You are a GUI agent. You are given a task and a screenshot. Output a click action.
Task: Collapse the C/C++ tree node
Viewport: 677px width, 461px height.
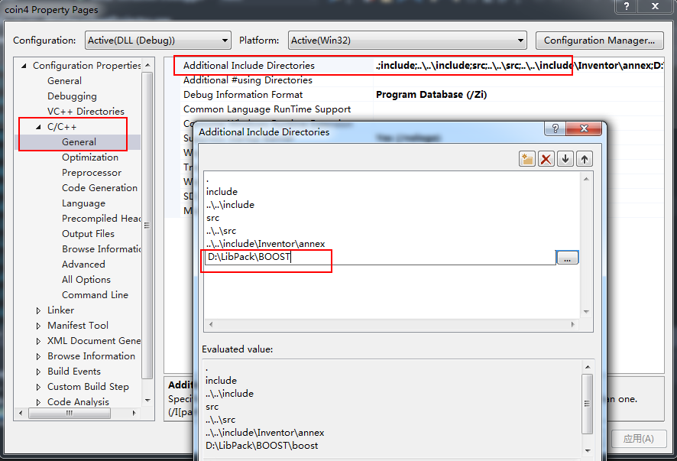pyautogui.click(x=39, y=127)
